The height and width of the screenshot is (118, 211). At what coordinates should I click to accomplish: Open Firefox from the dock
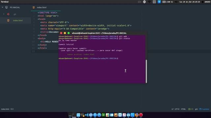click(x=137, y=115)
